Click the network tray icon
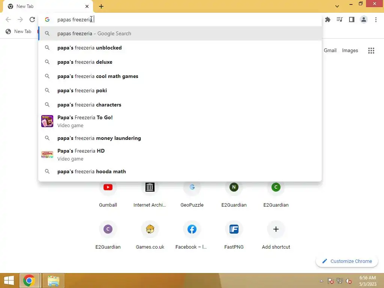 [340, 281]
